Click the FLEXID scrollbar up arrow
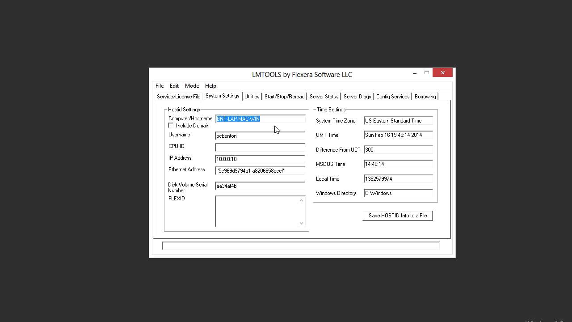Image resolution: width=572 pixels, height=322 pixels. pyautogui.click(x=301, y=200)
